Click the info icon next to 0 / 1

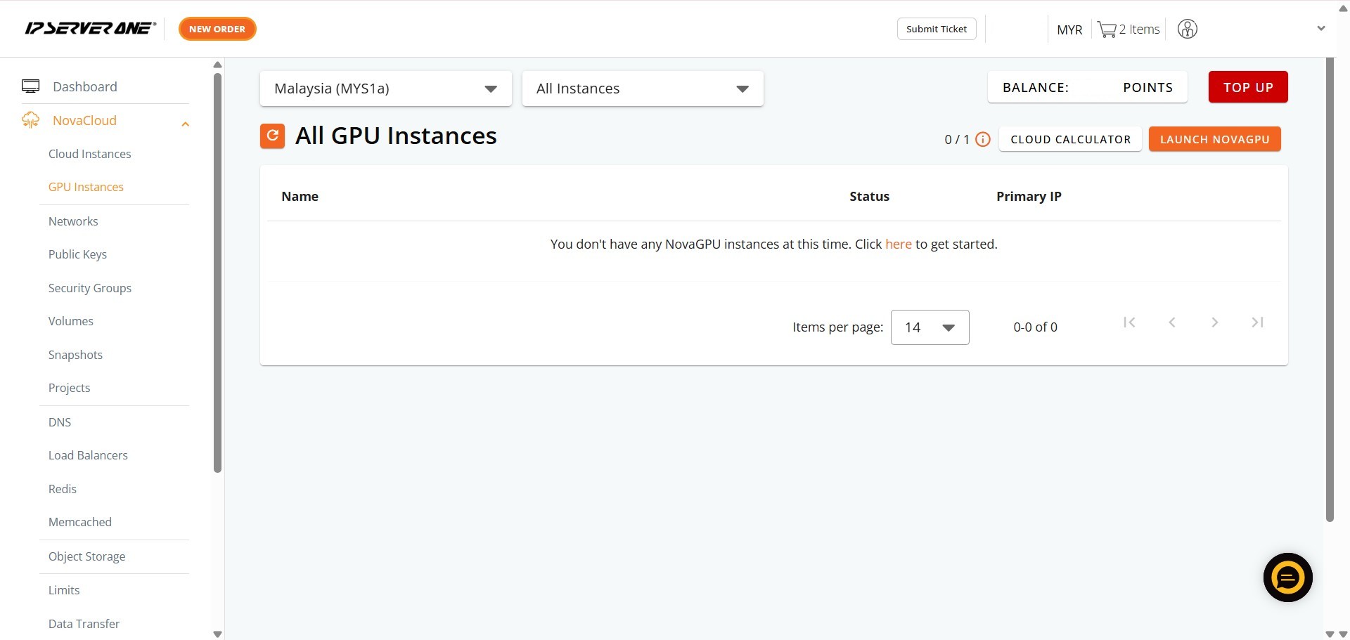[983, 139]
